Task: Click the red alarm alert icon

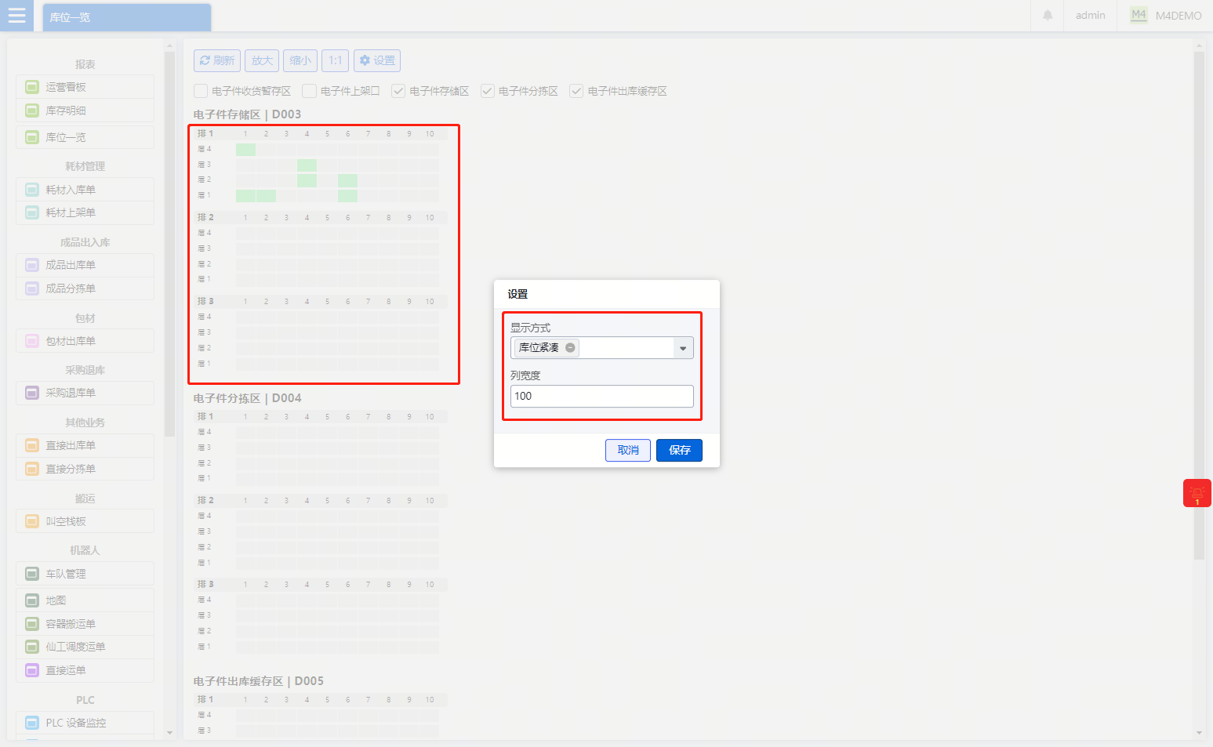Action: (1197, 493)
